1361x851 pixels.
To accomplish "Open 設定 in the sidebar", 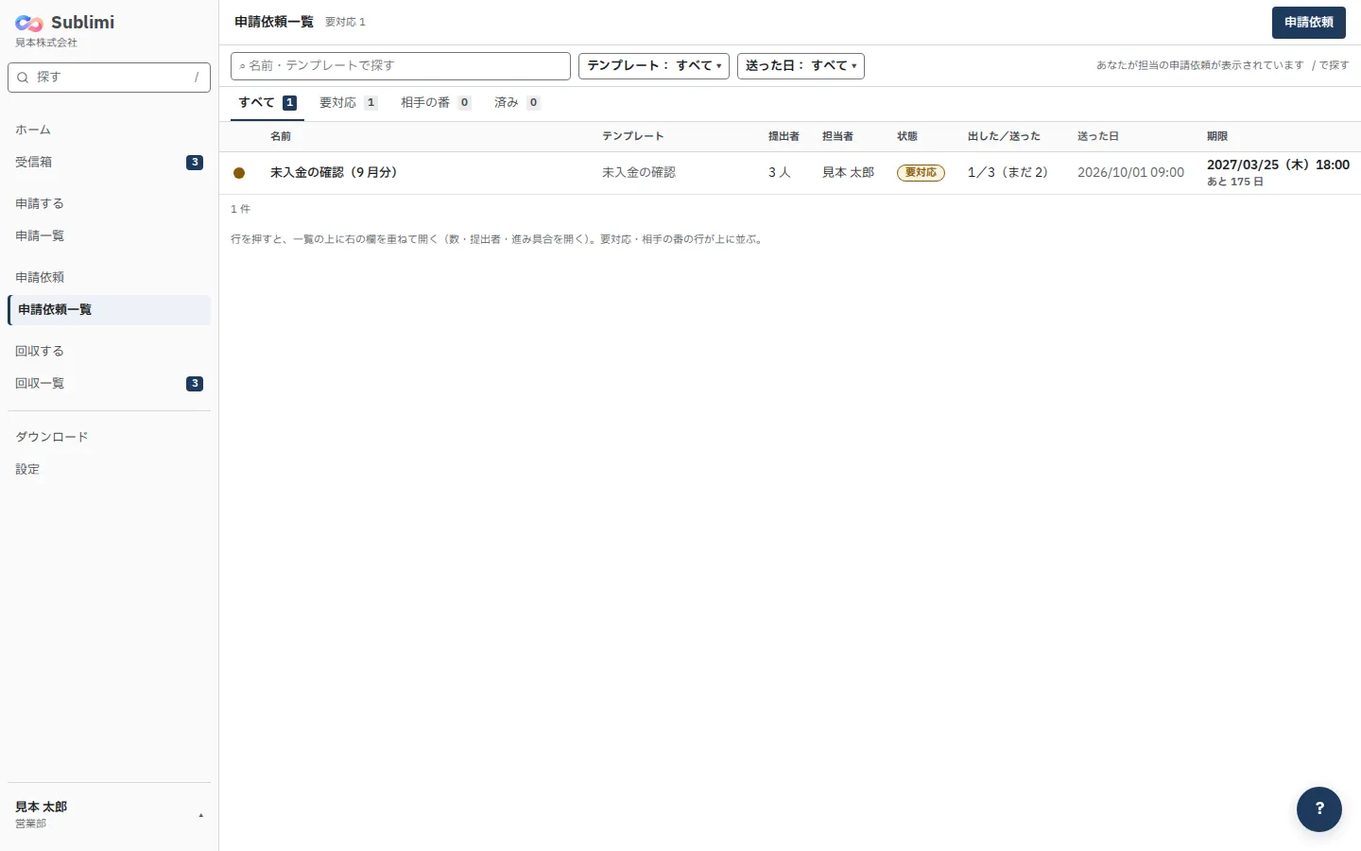I will (x=109, y=470).
